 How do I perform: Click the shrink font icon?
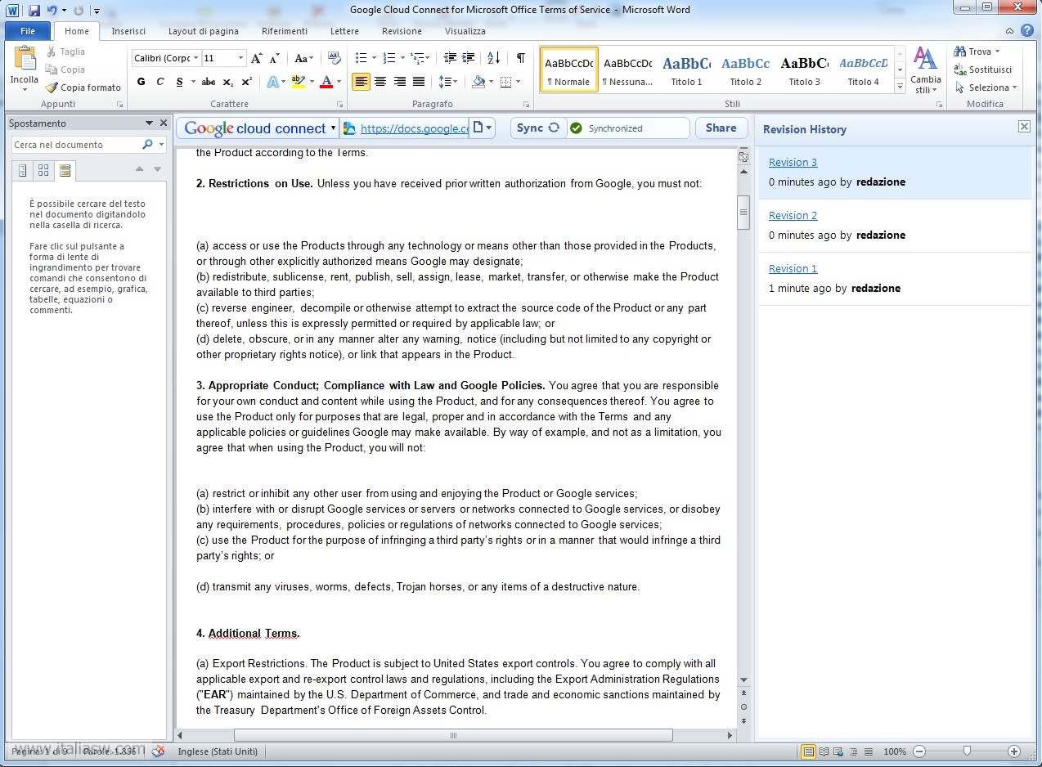pos(275,58)
